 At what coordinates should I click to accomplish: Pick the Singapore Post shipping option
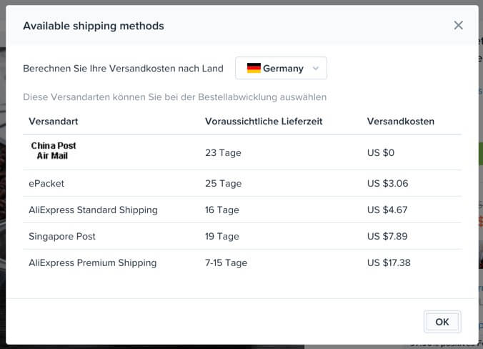[241, 237]
